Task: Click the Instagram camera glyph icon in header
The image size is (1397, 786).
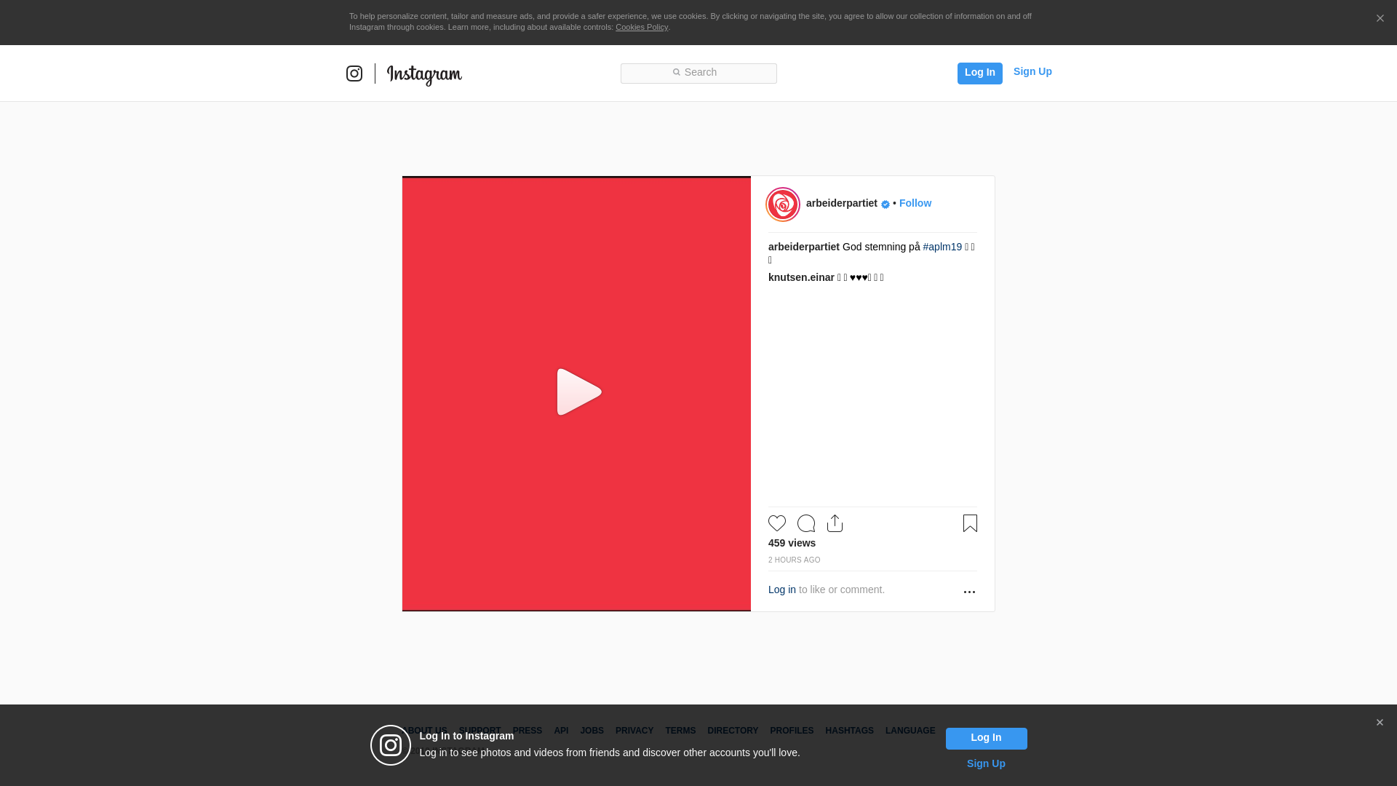Action: pyautogui.click(x=354, y=74)
